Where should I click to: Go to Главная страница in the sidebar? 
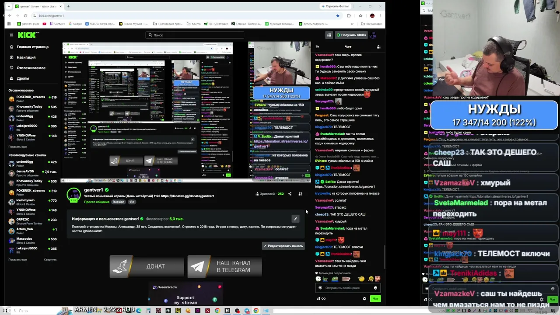tap(29, 47)
